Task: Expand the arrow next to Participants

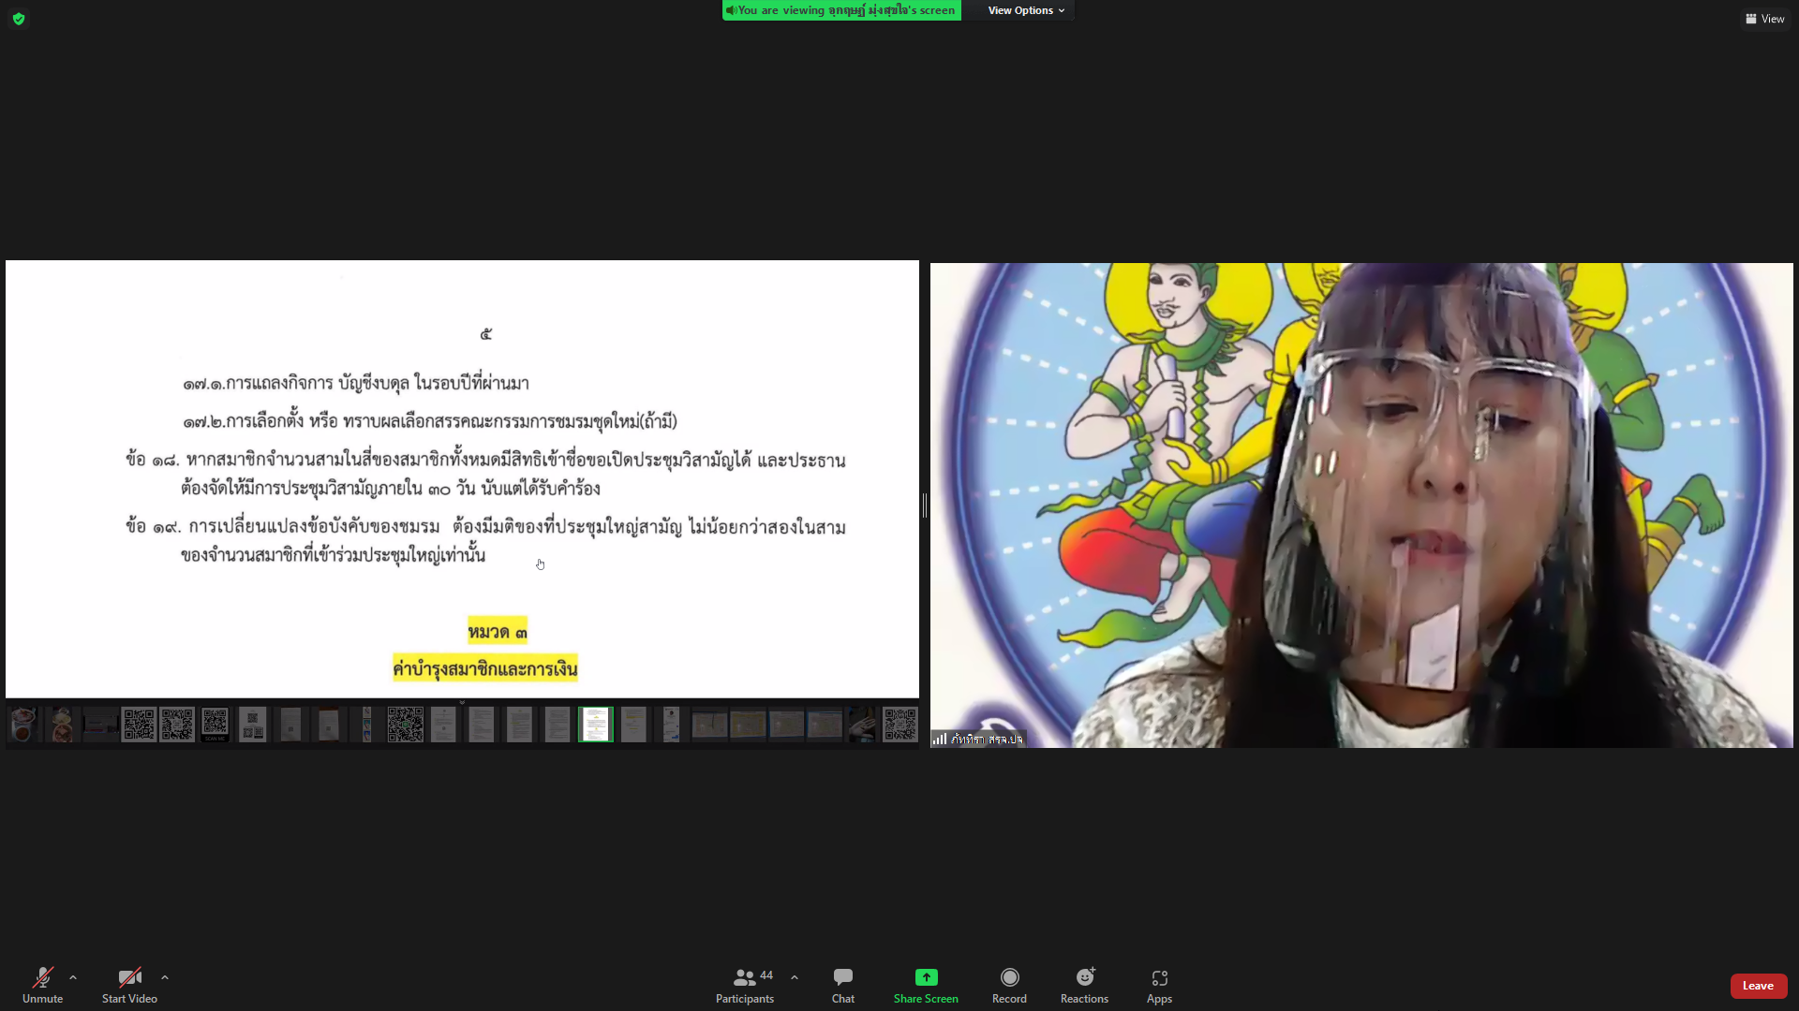Action: tap(795, 977)
